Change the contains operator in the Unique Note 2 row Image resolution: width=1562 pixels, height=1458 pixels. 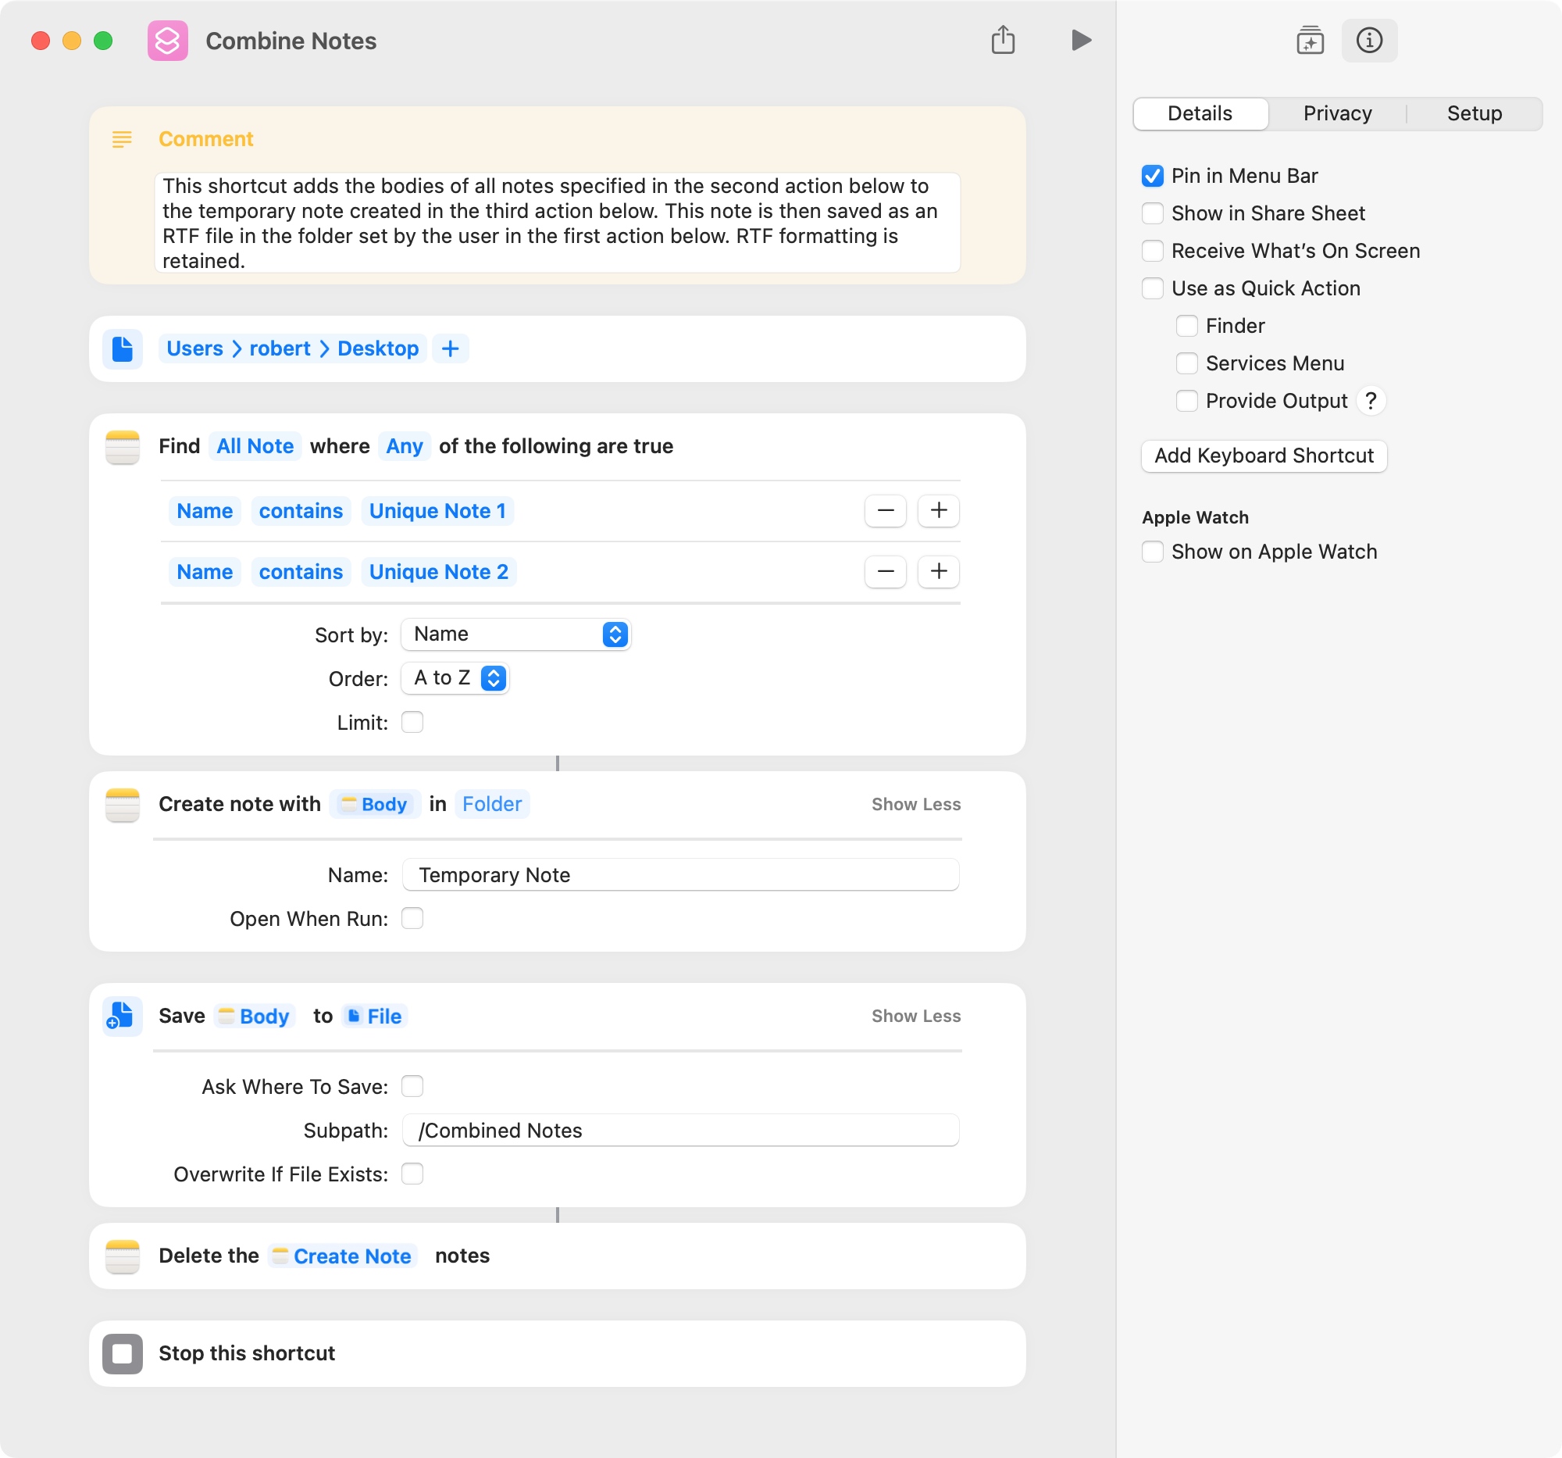(x=301, y=571)
